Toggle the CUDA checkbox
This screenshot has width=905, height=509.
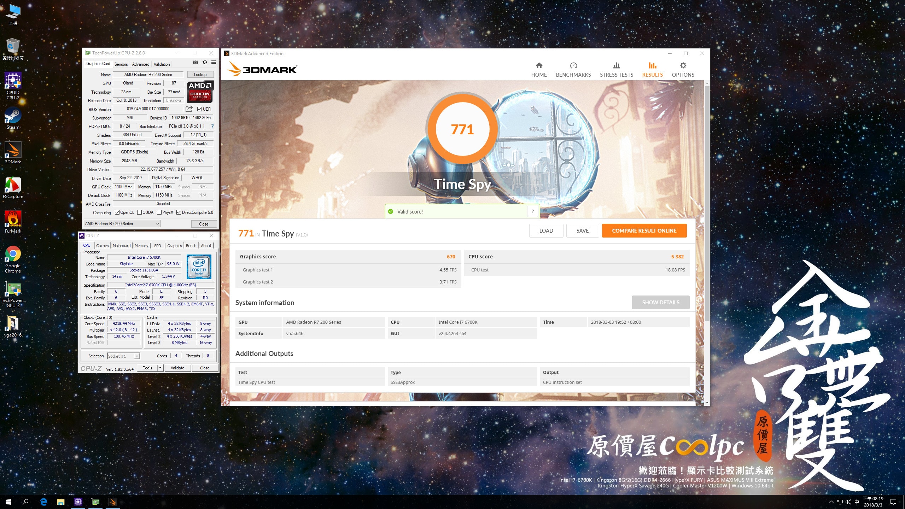click(139, 212)
